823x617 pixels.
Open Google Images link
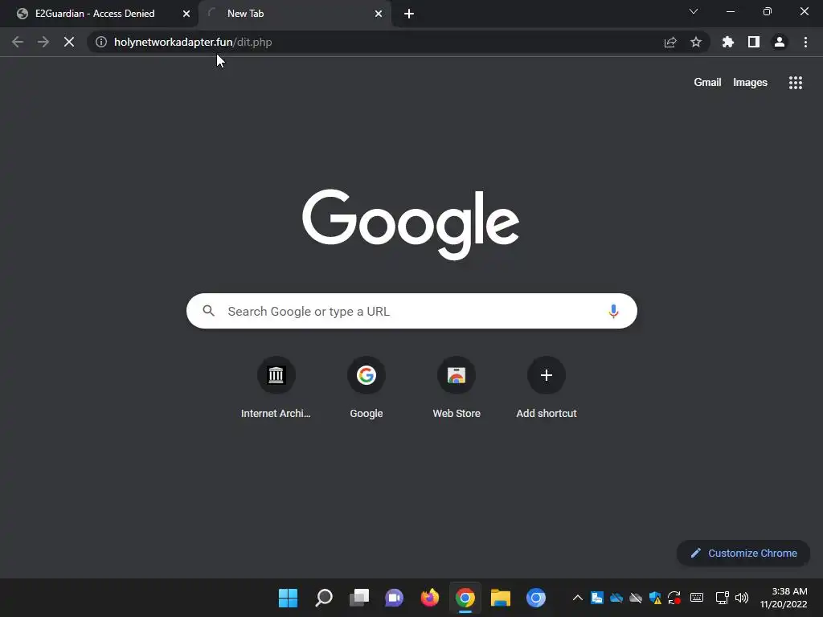(750, 83)
